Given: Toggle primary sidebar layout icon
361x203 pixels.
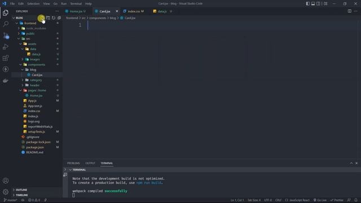Looking at the screenshot, I should (x=308, y=4).
